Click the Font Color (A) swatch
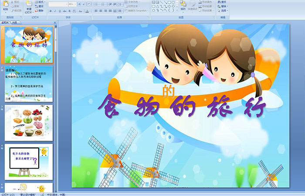Image resolution: width=305 pixels, height=196 pixels. click(x=87, y=11)
